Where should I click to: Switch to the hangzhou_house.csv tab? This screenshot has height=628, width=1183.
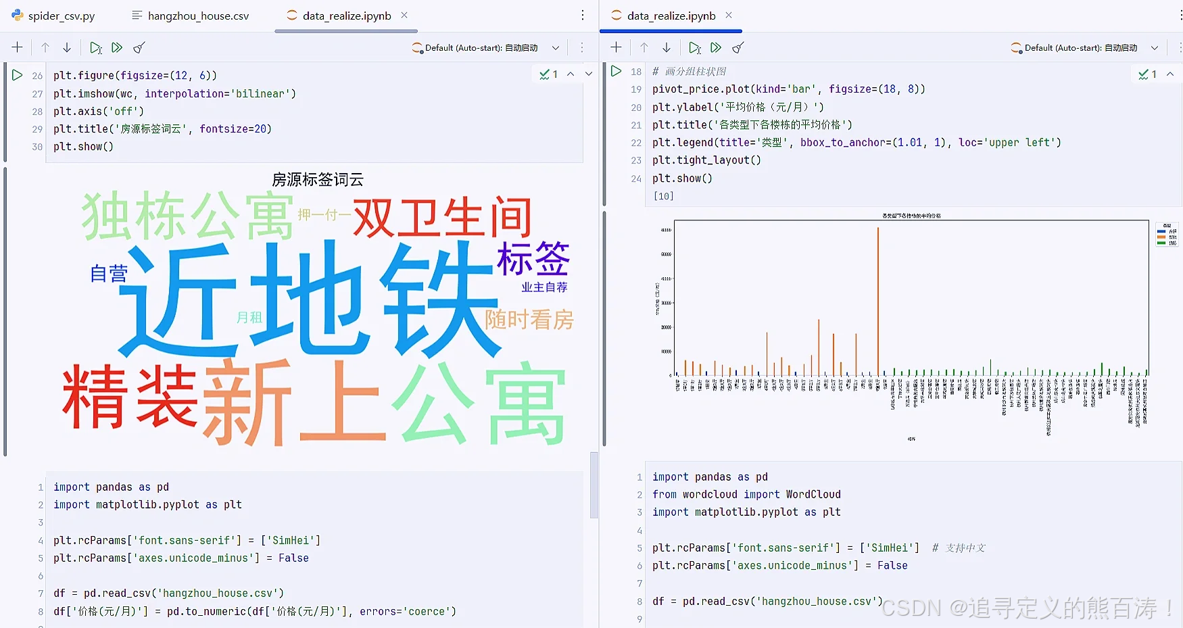pos(191,15)
